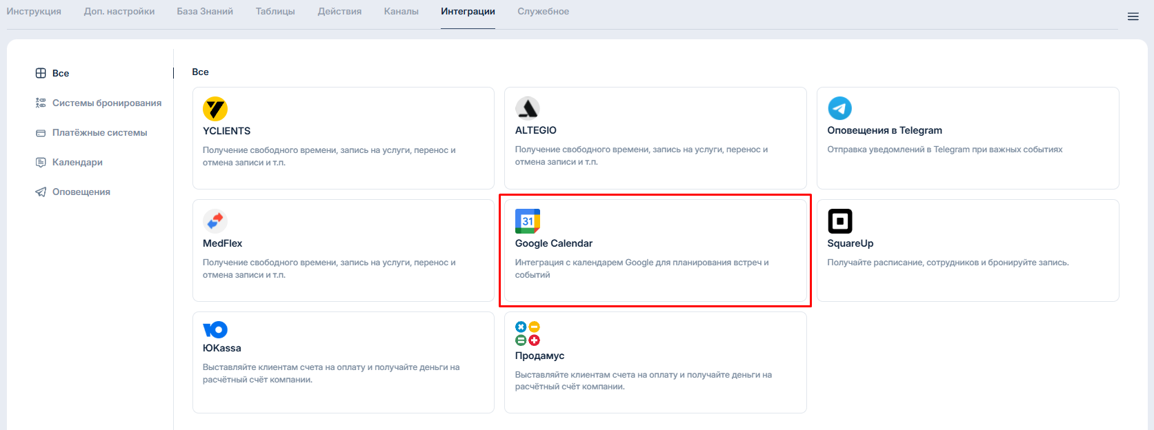Filter by Платёжные системы
The height and width of the screenshot is (430, 1154).
pos(99,132)
